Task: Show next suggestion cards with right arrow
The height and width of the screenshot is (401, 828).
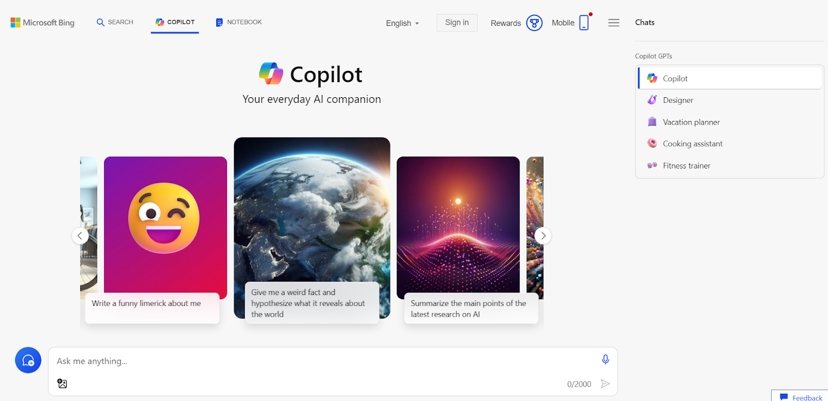Action: click(543, 236)
